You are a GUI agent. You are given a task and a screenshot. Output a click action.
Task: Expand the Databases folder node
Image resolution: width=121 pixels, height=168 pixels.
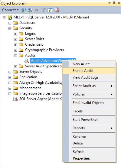click(10, 23)
